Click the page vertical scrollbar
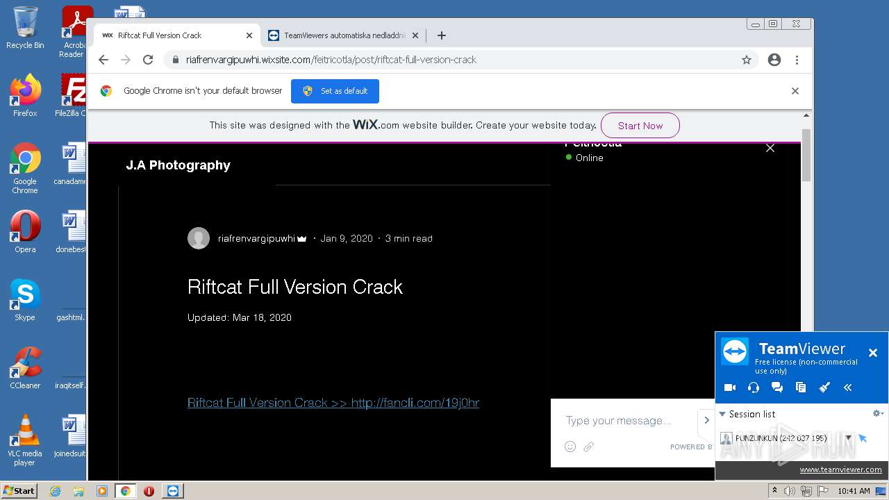889x500 pixels. pos(806,154)
